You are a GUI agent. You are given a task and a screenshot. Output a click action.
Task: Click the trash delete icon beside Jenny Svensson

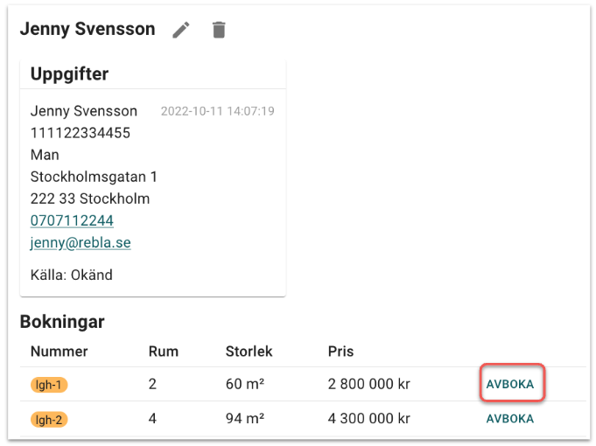click(219, 30)
